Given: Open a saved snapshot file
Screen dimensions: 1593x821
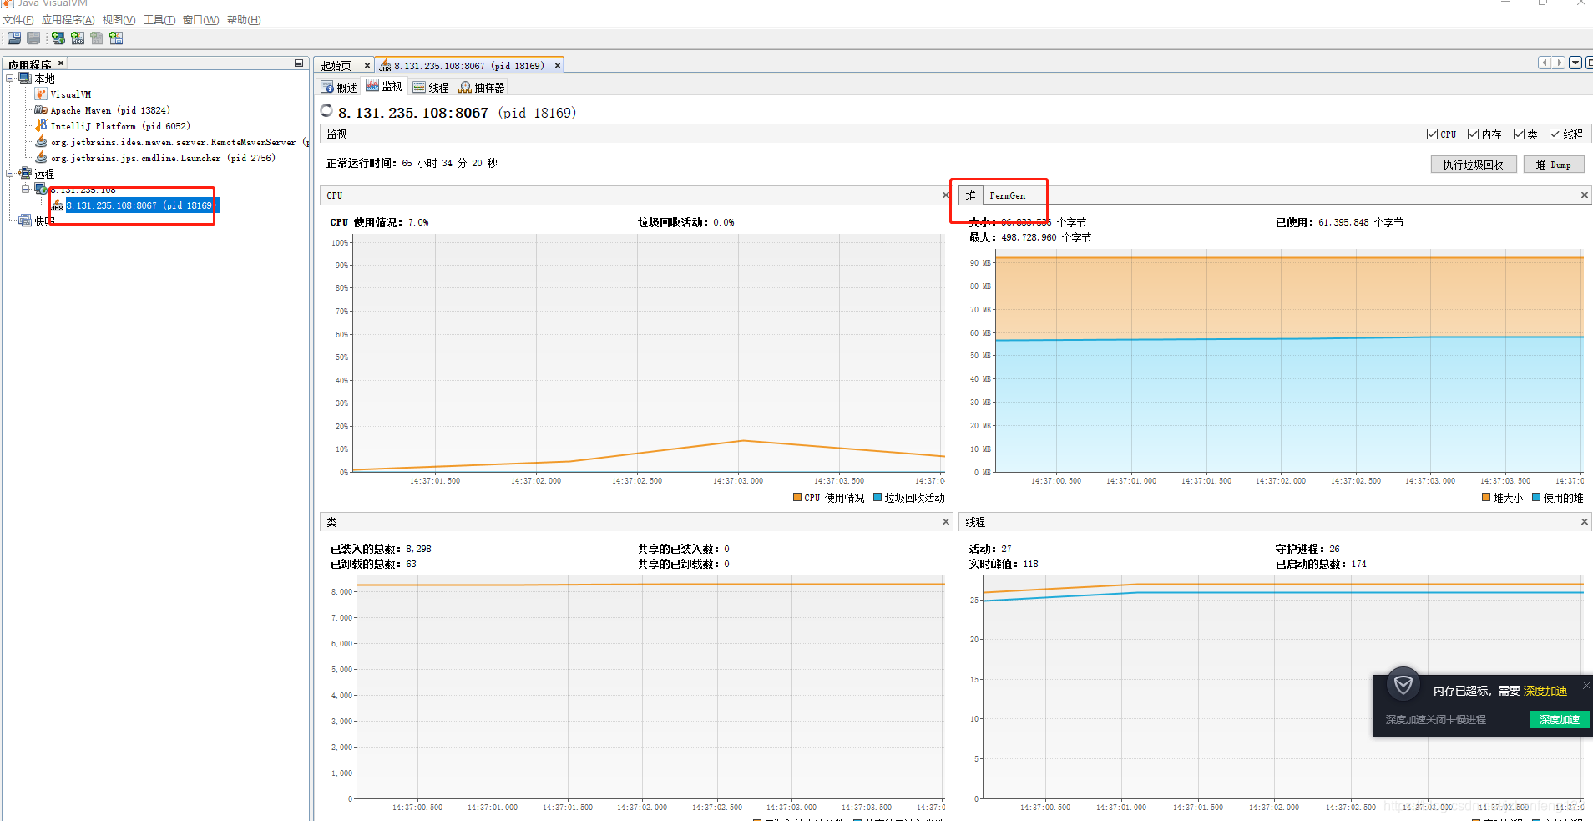Looking at the screenshot, I should (13, 38).
